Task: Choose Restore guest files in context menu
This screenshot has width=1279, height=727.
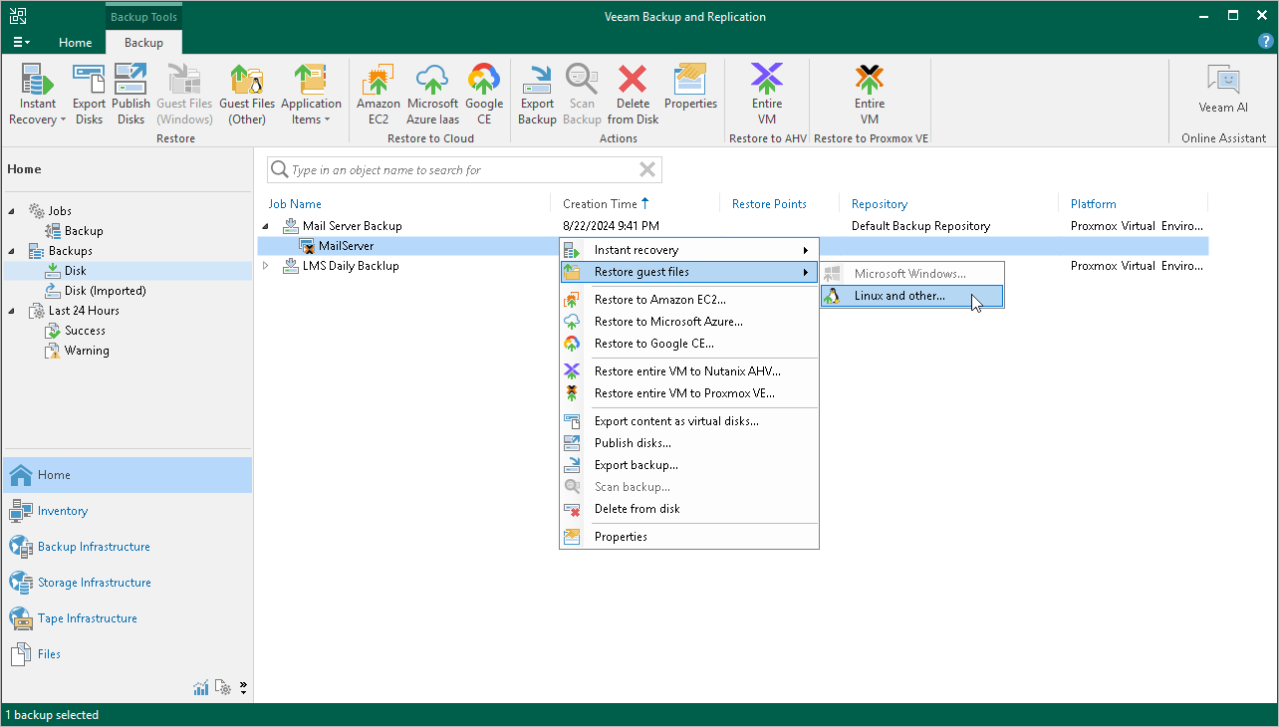Action: click(688, 272)
